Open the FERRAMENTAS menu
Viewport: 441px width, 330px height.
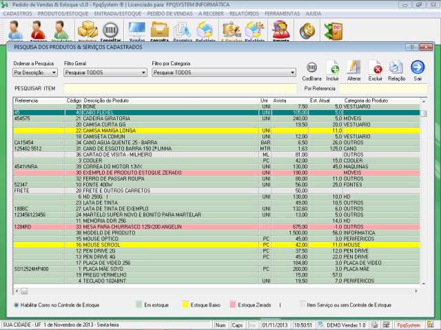[x=282, y=14]
